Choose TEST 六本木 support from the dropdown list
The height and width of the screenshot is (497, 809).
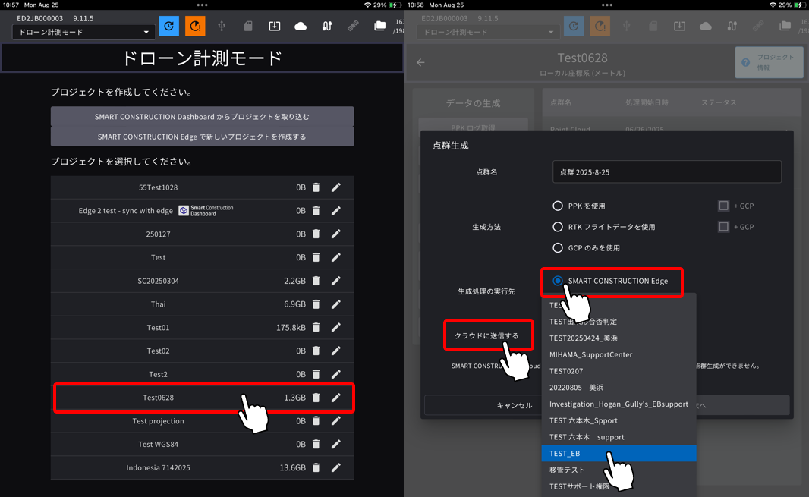[x=619, y=437]
